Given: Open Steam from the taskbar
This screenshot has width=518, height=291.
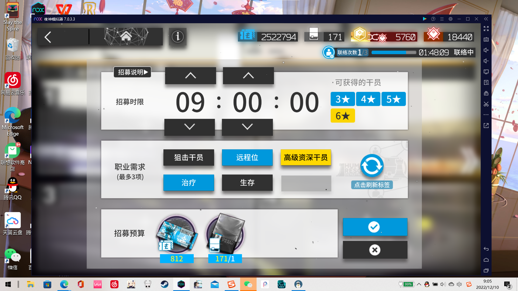Looking at the screenshot, I should pyautogui.click(x=164, y=284).
